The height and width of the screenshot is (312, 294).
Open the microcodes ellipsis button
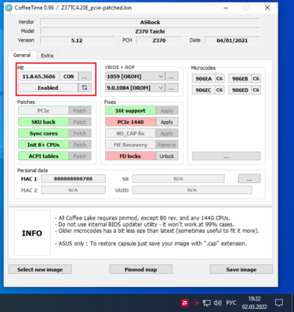point(227,156)
